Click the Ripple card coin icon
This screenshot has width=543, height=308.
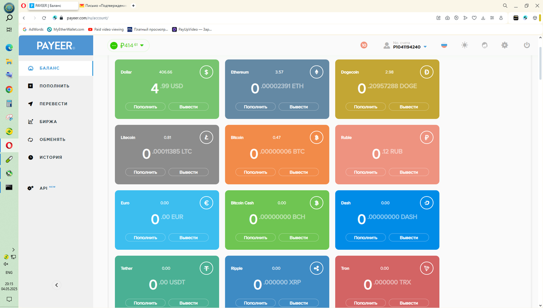tap(316, 269)
